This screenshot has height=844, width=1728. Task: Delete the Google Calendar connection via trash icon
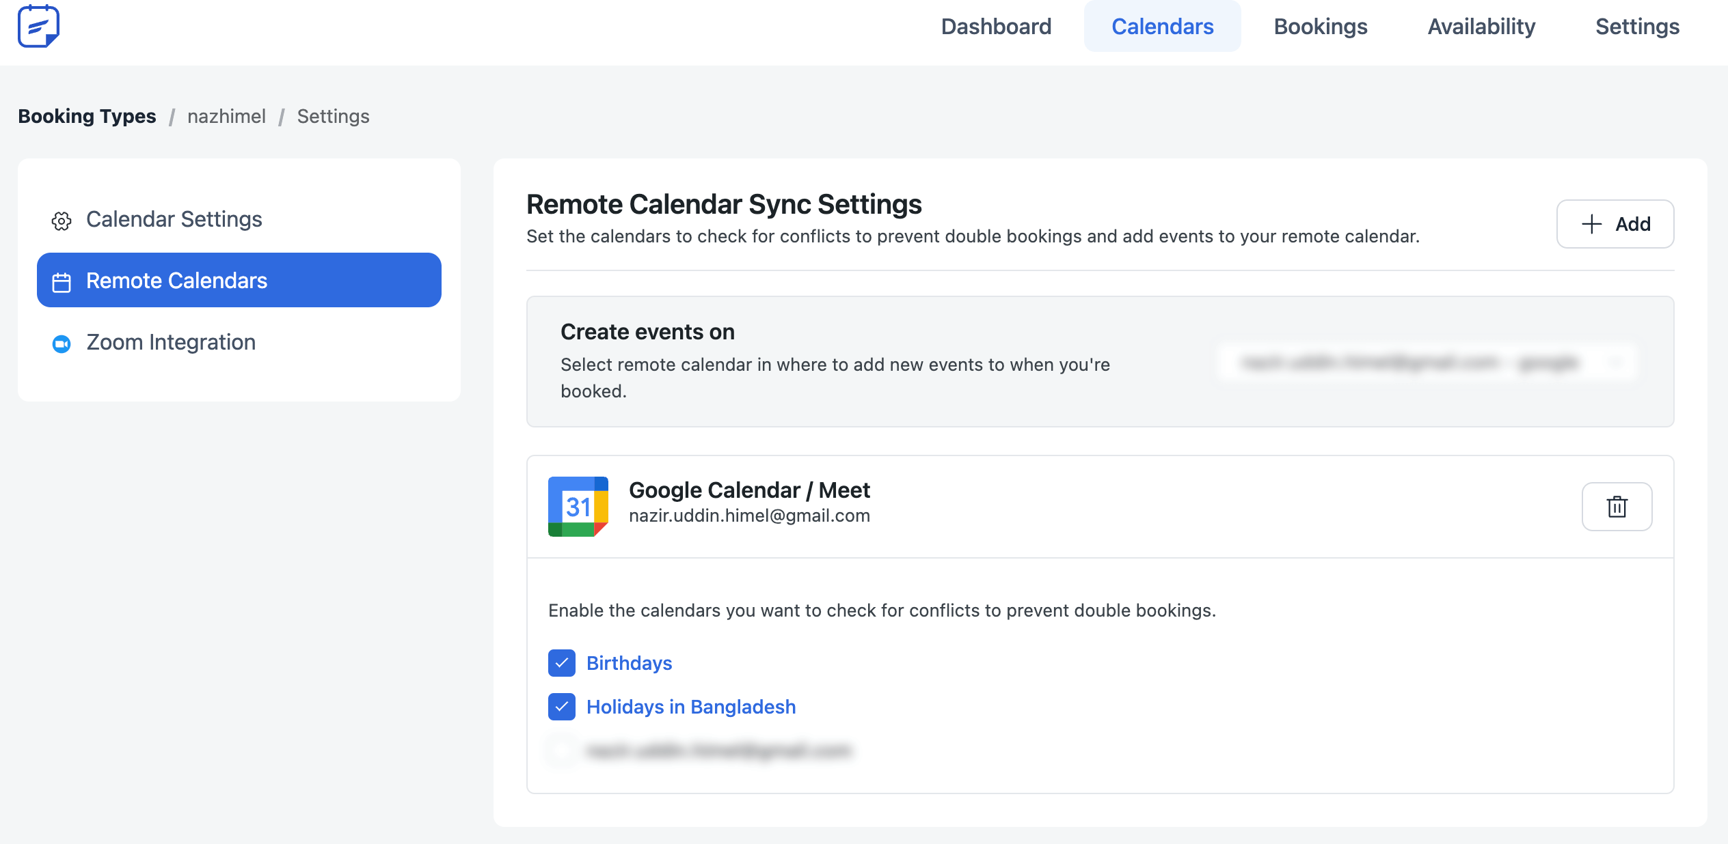1617,507
